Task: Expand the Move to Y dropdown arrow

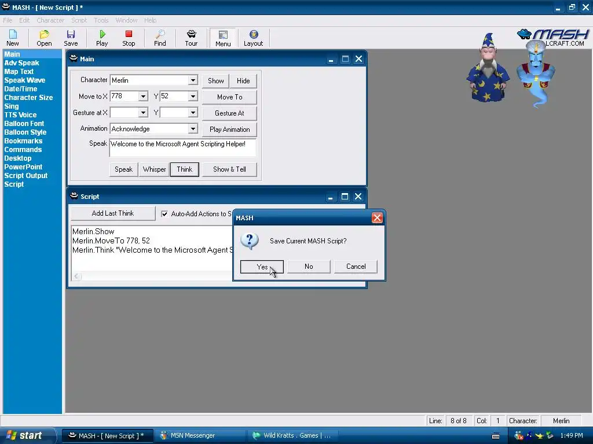Action: click(x=193, y=97)
